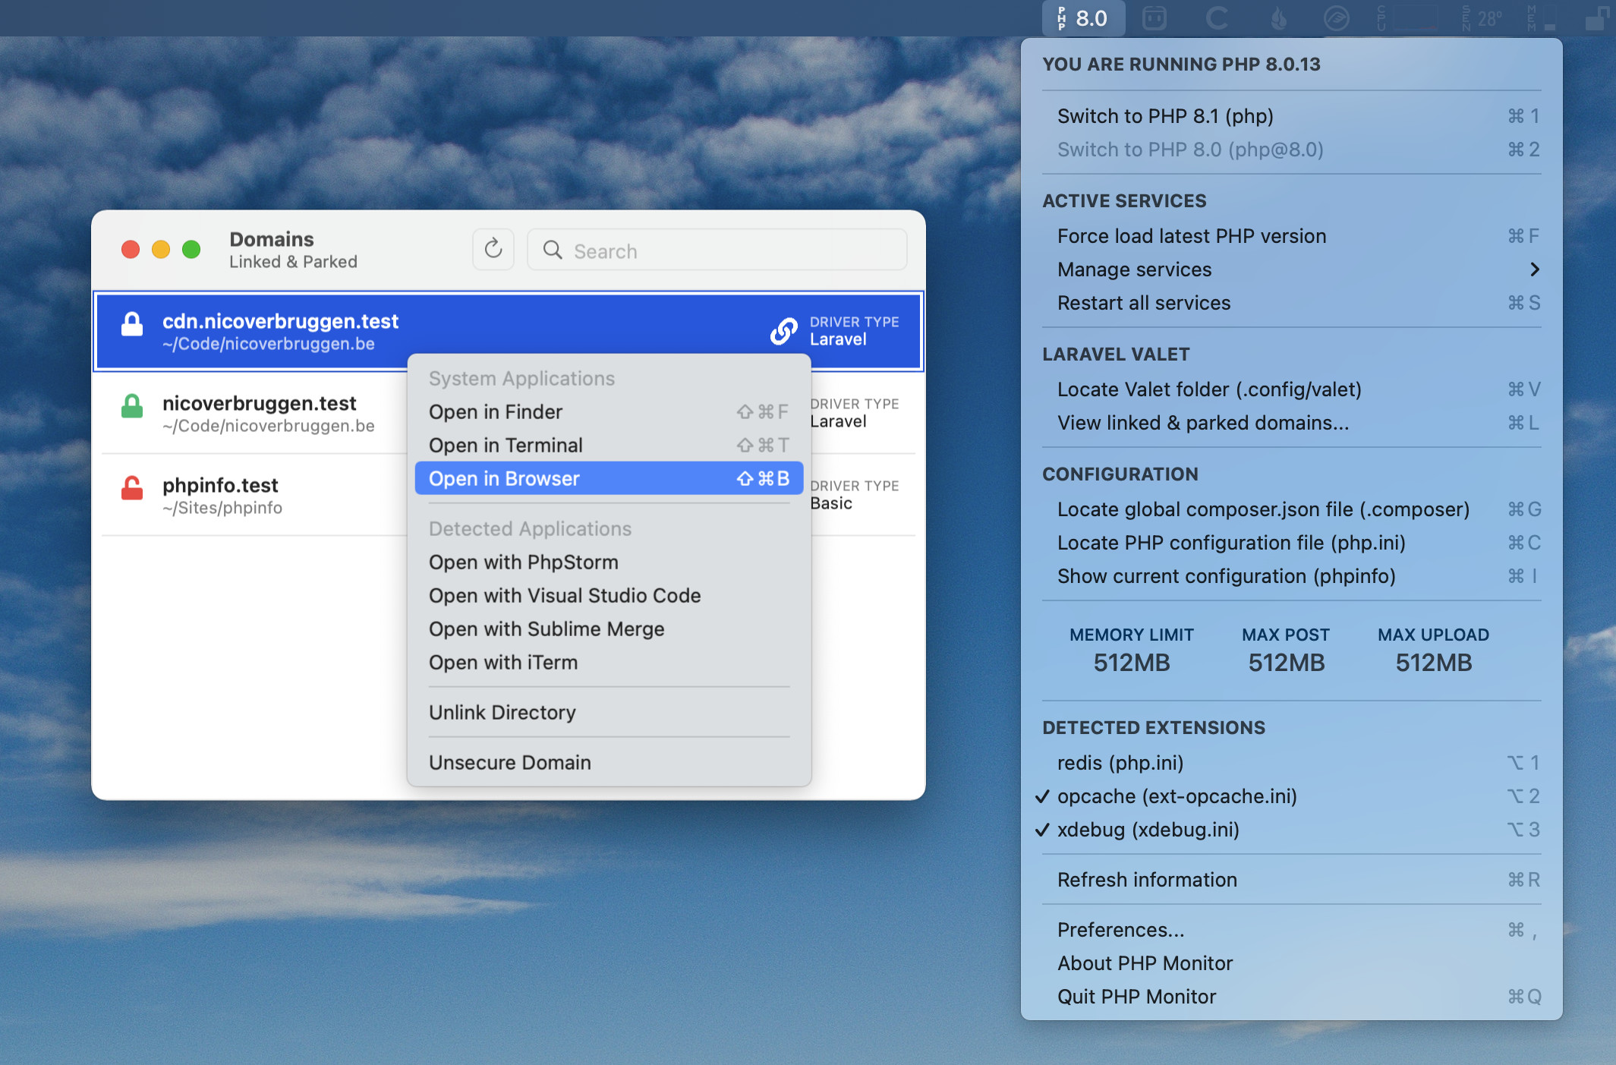Click the Search field in the Domains window
The image size is (1616, 1065).
click(717, 250)
